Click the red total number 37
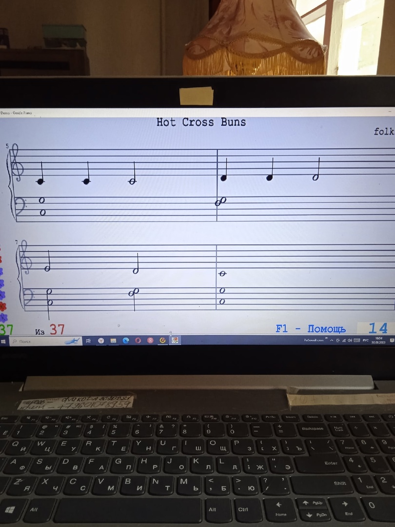The width and height of the screenshot is (395, 527). click(57, 329)
